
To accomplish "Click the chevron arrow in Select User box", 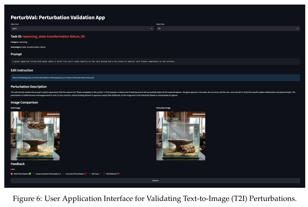I will tap(152, 29).
